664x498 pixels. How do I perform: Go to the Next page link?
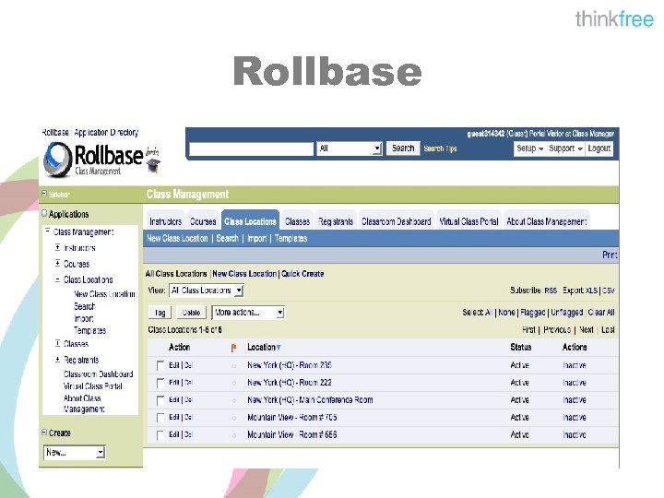(x=587, y=330)
